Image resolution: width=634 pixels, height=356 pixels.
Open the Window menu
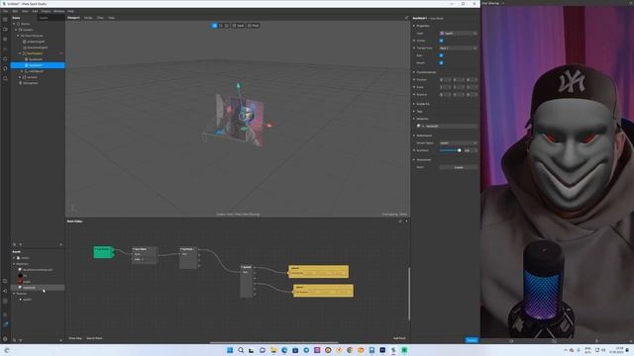(58, 11)
